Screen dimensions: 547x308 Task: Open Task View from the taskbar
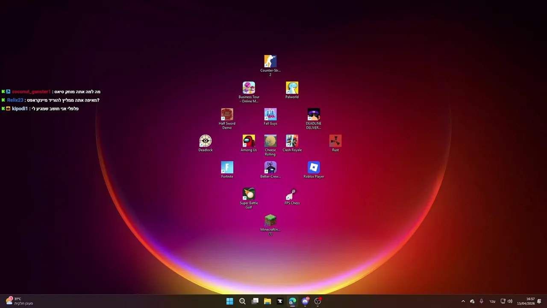pyautogui.click(x=255, y=301)
